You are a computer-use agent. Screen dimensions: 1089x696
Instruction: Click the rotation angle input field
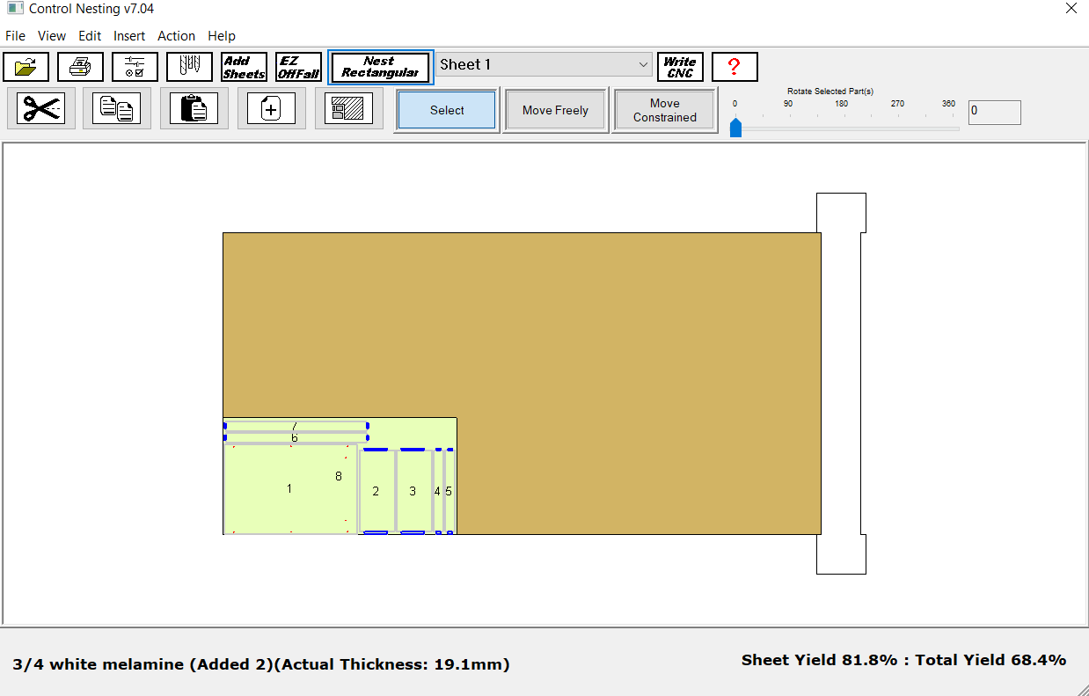coord(994,112)
